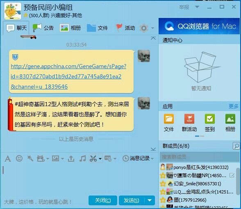Expand the send button options arrow
This screenshot has width=241, height=209.
tap(150, 200)
